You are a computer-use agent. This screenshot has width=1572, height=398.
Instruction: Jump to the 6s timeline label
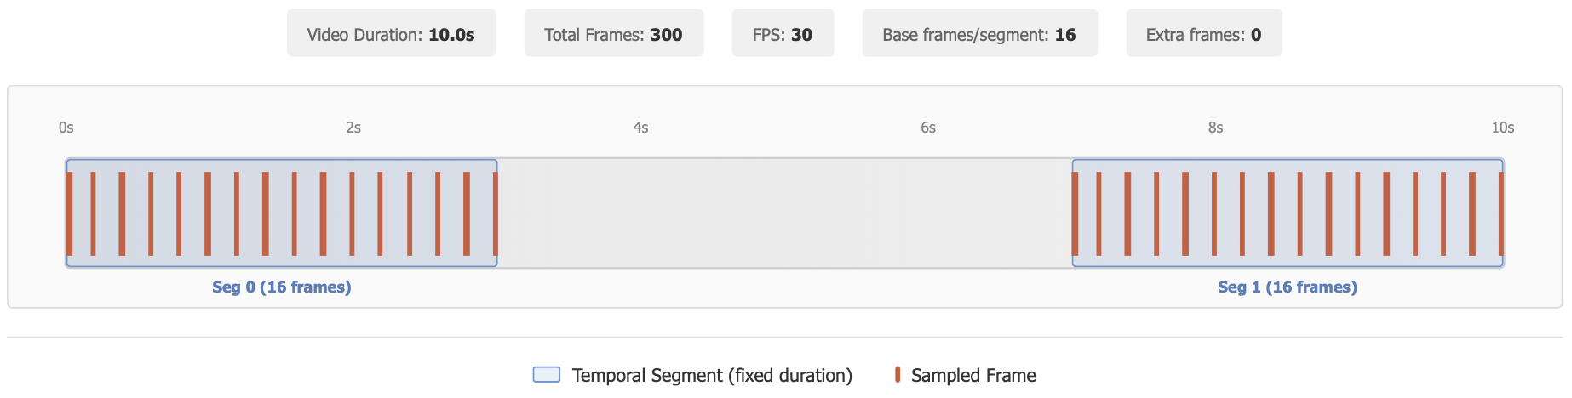click(x=928, y=128)
